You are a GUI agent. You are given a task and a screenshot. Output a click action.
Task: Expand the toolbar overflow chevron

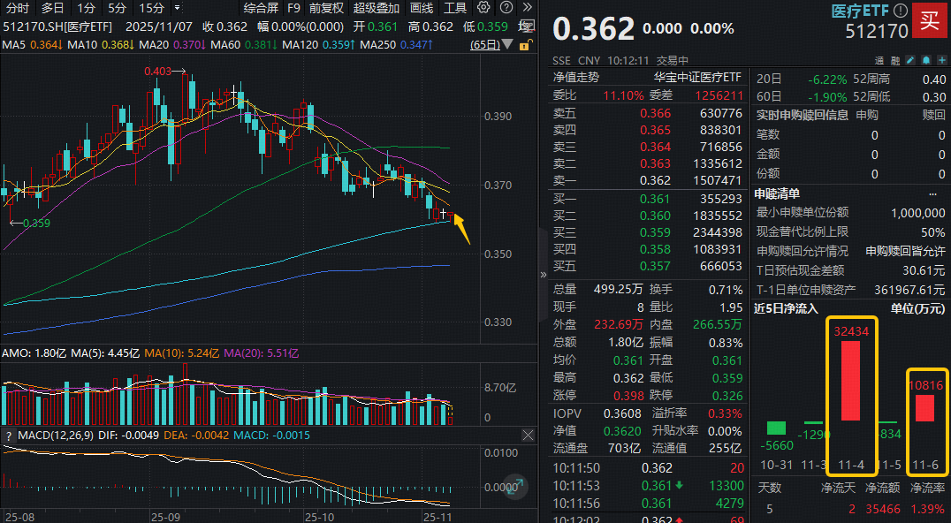(529, 7)
